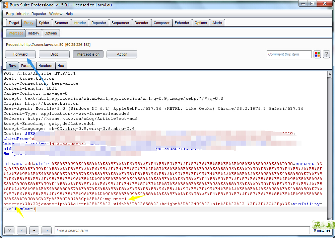Open the Intruder menu in menu bar
Image resolution: width=335 pixels, height=238 pixels.
tap(23, 14)
